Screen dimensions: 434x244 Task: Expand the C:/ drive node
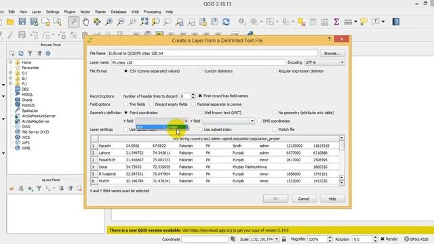point(11,73)
